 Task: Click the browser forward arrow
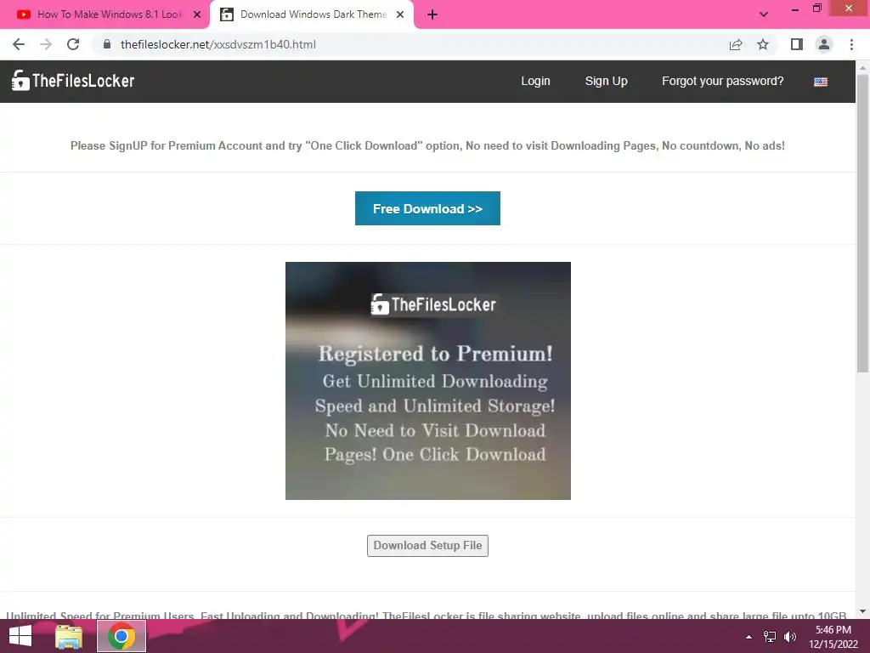46,44
